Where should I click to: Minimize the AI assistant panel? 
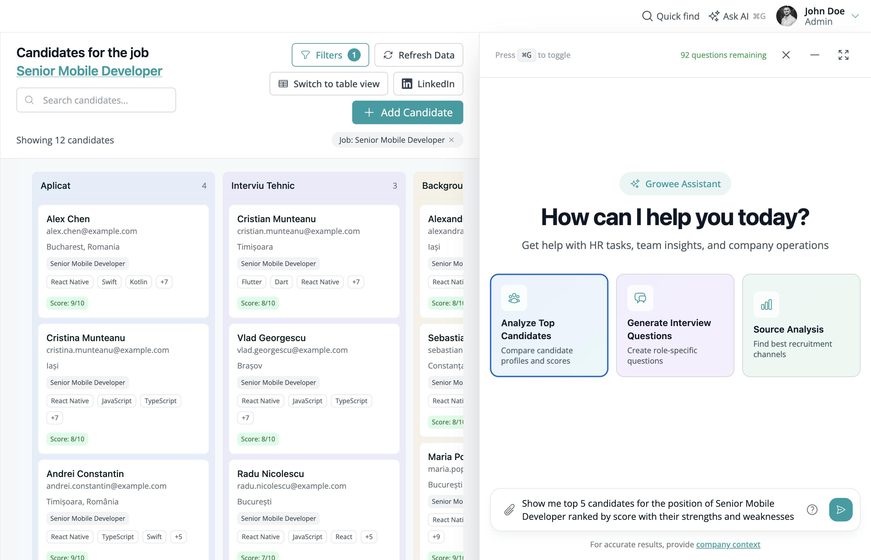coord(815,55)
